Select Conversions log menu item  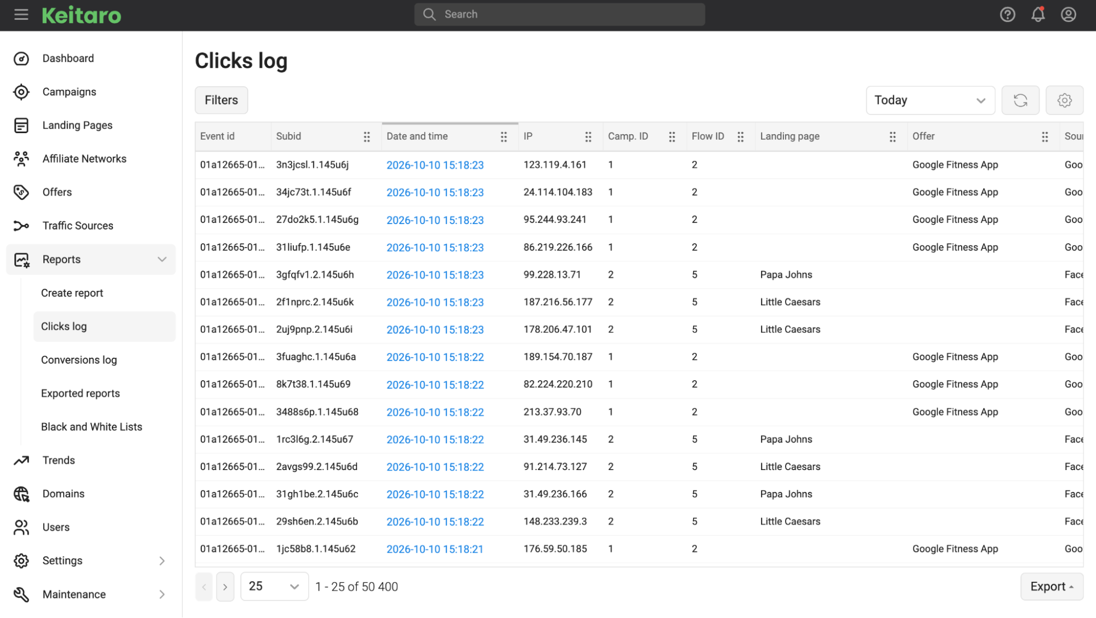pyautogui.click(x=79, y=360)
